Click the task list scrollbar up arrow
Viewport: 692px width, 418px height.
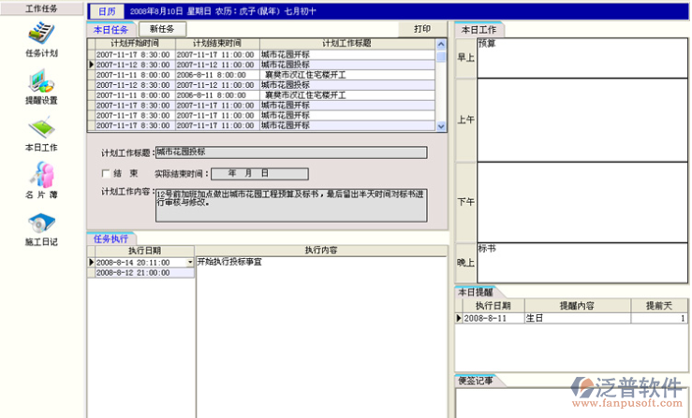(x=441, y=43)
